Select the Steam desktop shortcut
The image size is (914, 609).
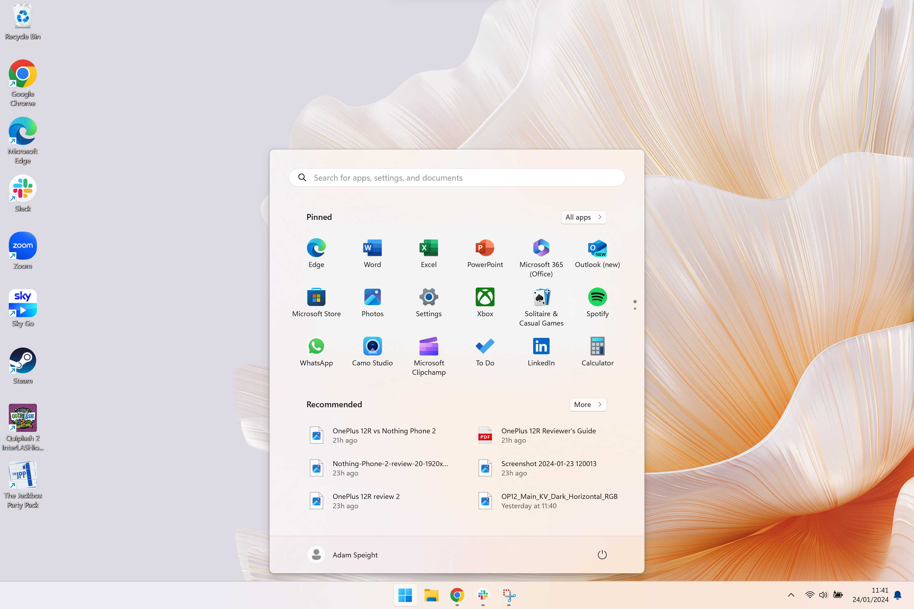[23, 366]
